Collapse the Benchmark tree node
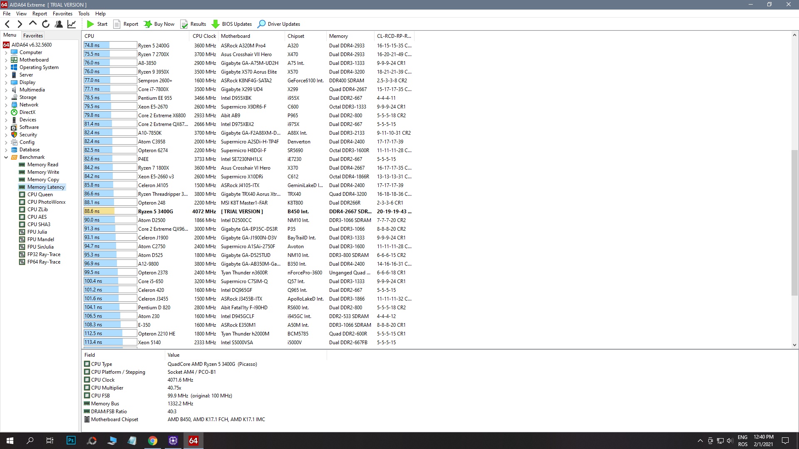This screenshot has height=449, width=799. pyautogui.click(x=6, y=158)
